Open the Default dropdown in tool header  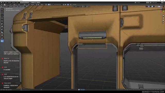32,5
